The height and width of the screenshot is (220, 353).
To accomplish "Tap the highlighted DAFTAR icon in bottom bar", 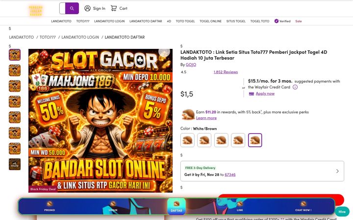I will point(176,204).
